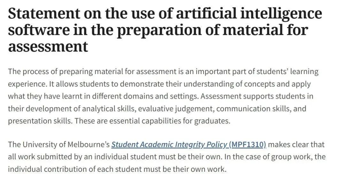This screenshot has height=174, width=345.
Task: Click the MPF1310 policy code link text
Action: (248, 145)
